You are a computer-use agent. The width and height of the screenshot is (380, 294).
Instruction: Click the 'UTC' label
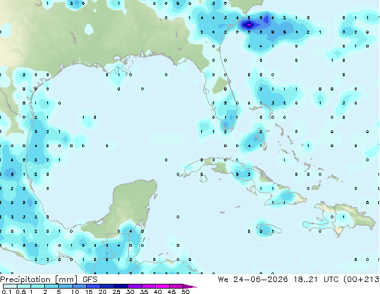tap(331, 280)
